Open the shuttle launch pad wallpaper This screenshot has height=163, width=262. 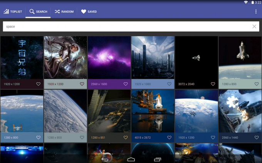(153, 111)
